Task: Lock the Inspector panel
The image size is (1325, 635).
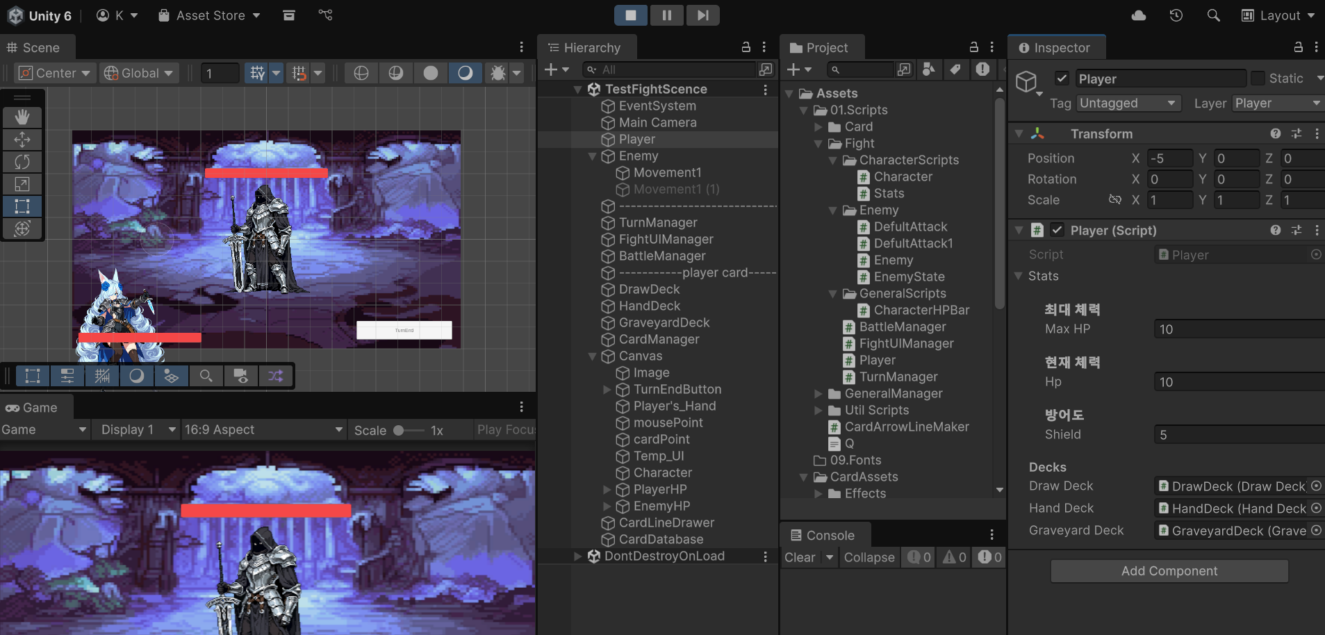Action: click(1298, 47)
